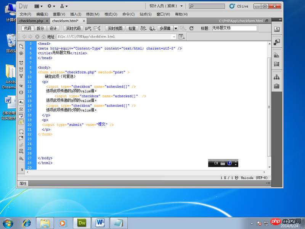Click the Expand All icon
This screenshot has height=229, width=305.
(21, 76)
